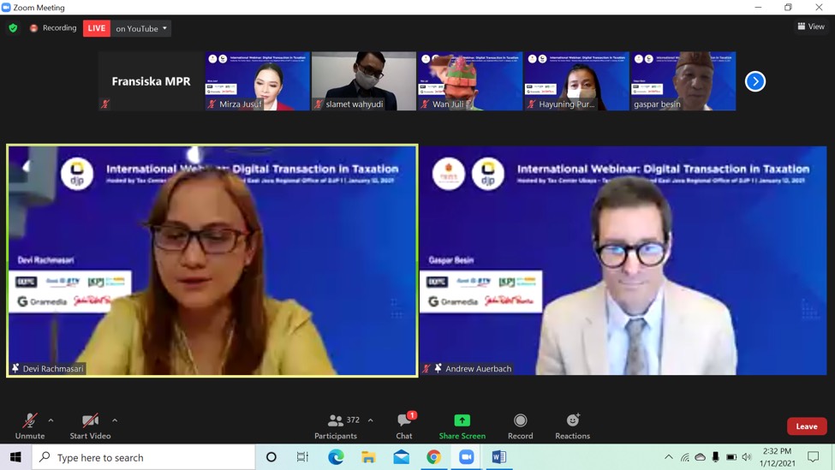Select the Hayuning Pur... video thumbnail
Screen dimensions: 835x470
click(x=576, y=81)
